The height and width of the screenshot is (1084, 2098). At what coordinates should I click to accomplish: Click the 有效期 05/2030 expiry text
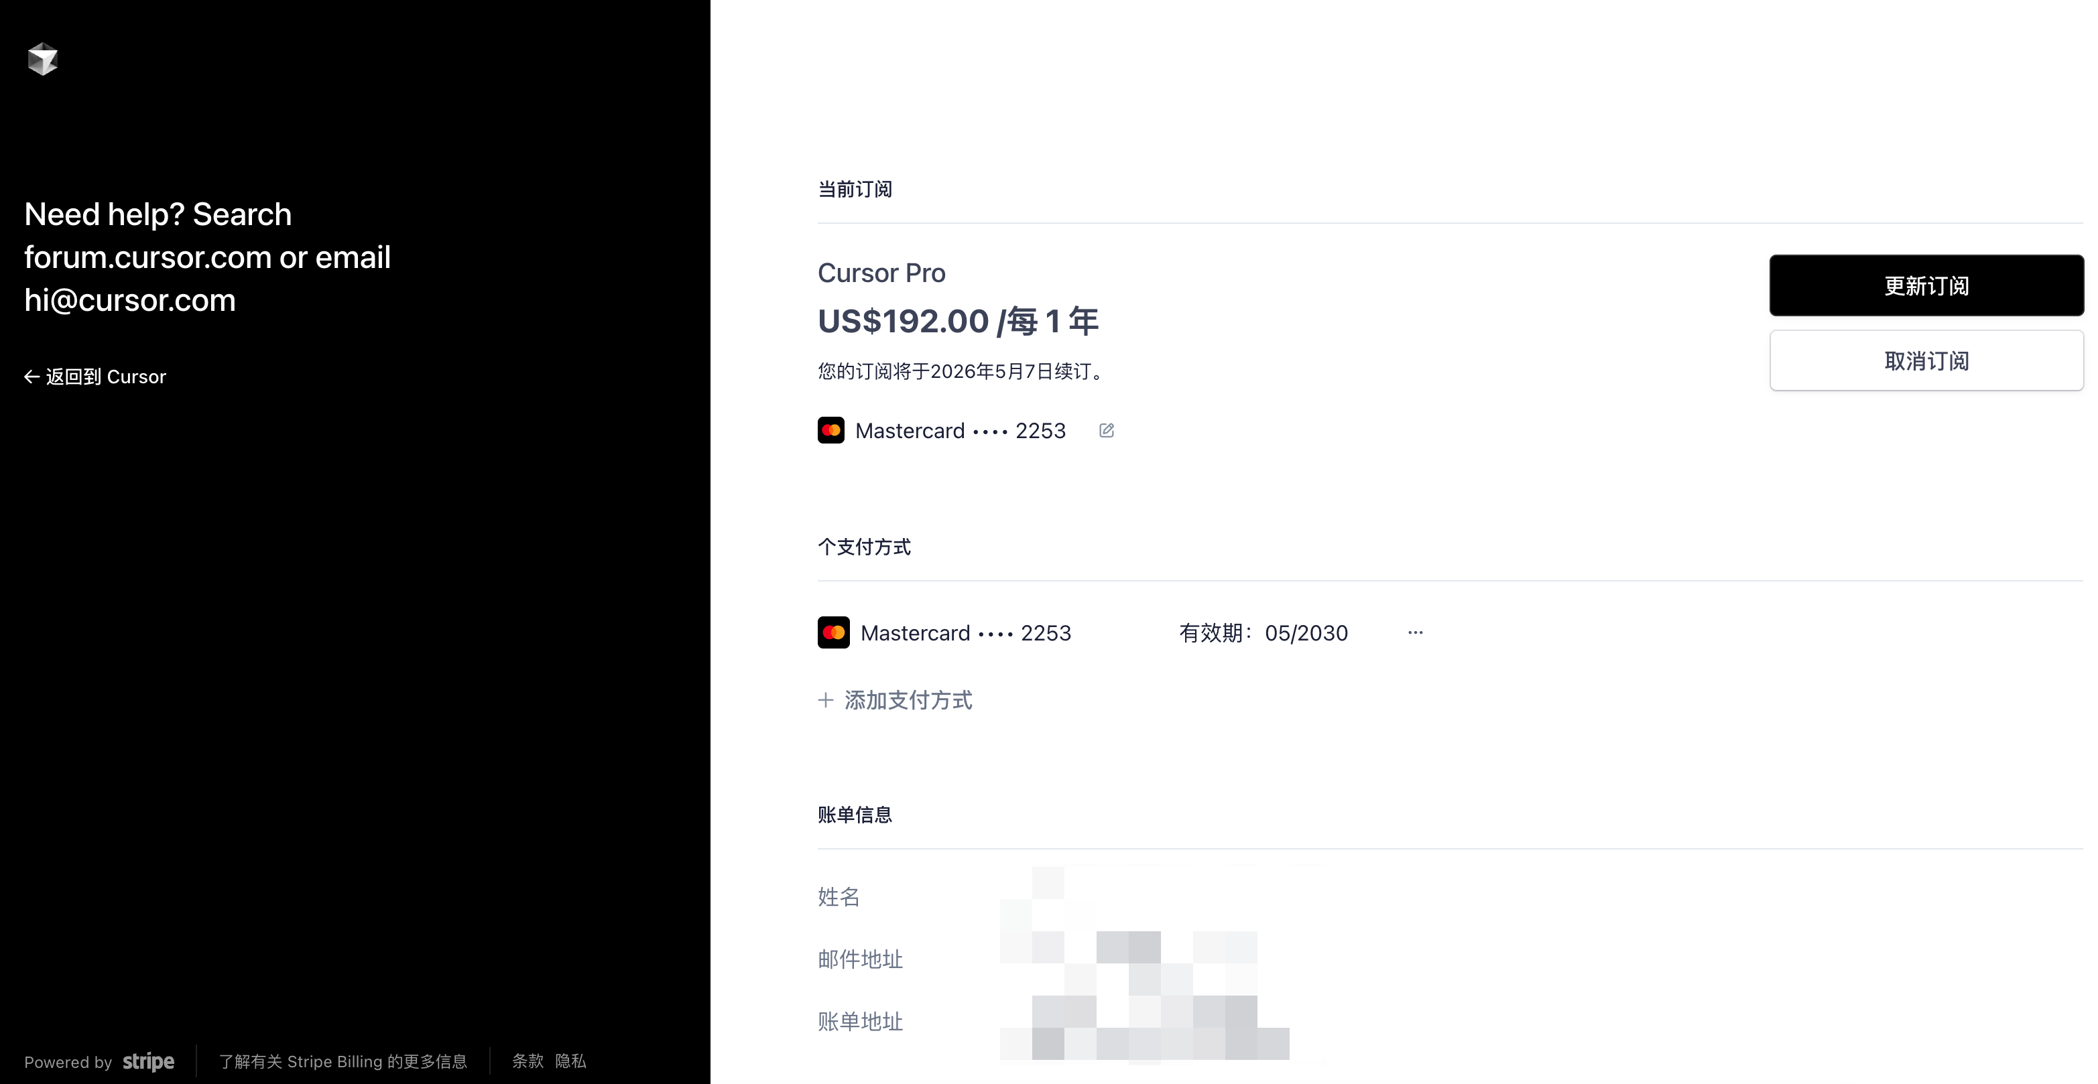[x=1263, y=633]
